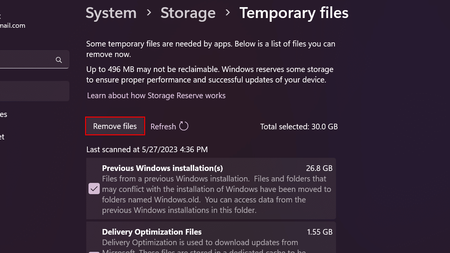
Task: Click the 1.55 GB size label
Action: tap(320, 232)
